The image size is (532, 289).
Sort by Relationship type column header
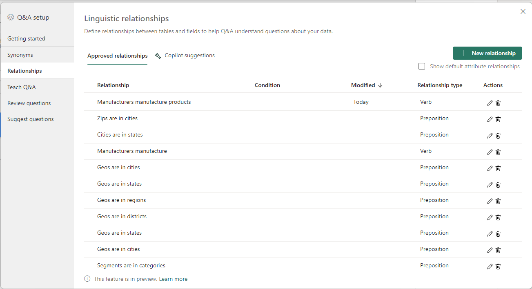(440, 85)
